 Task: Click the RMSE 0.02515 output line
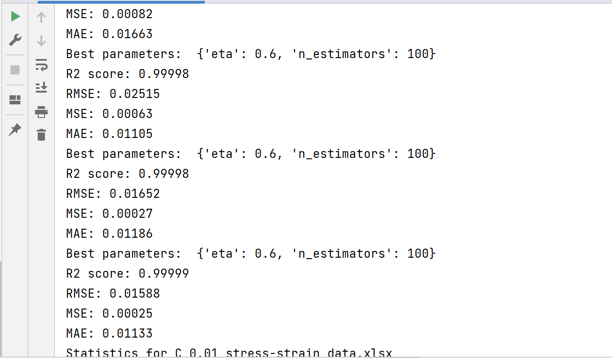tap(113, 93)
